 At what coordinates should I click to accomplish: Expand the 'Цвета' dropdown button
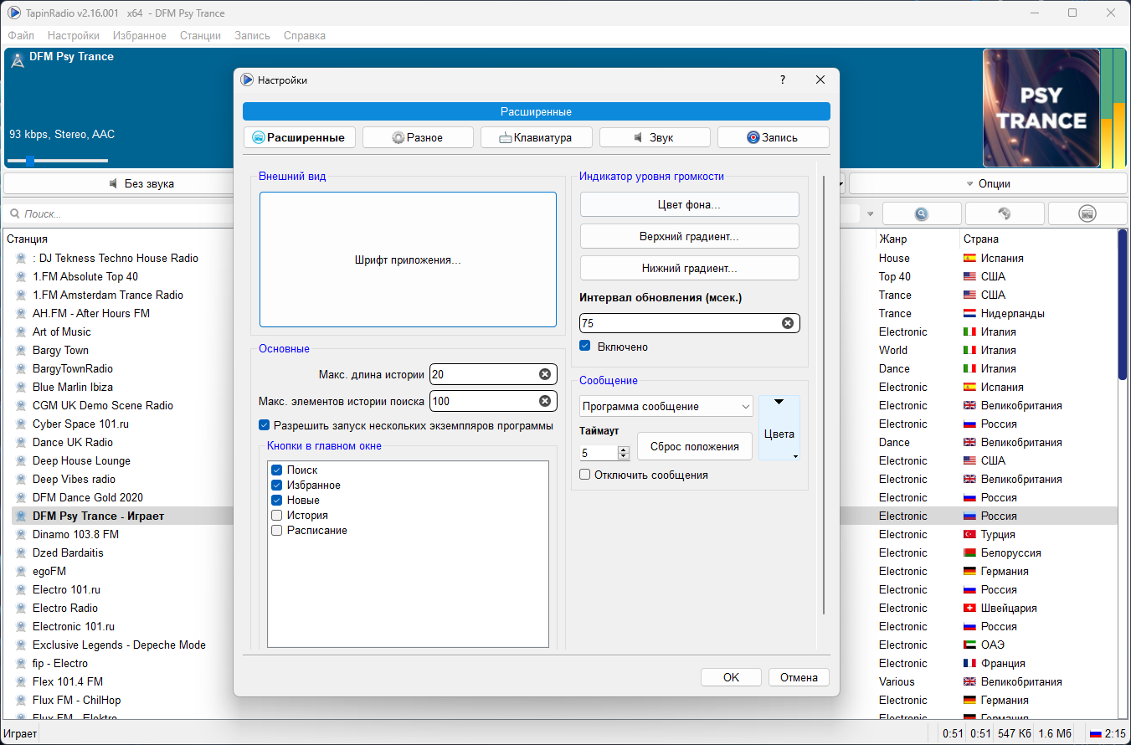tap(779, 428)
